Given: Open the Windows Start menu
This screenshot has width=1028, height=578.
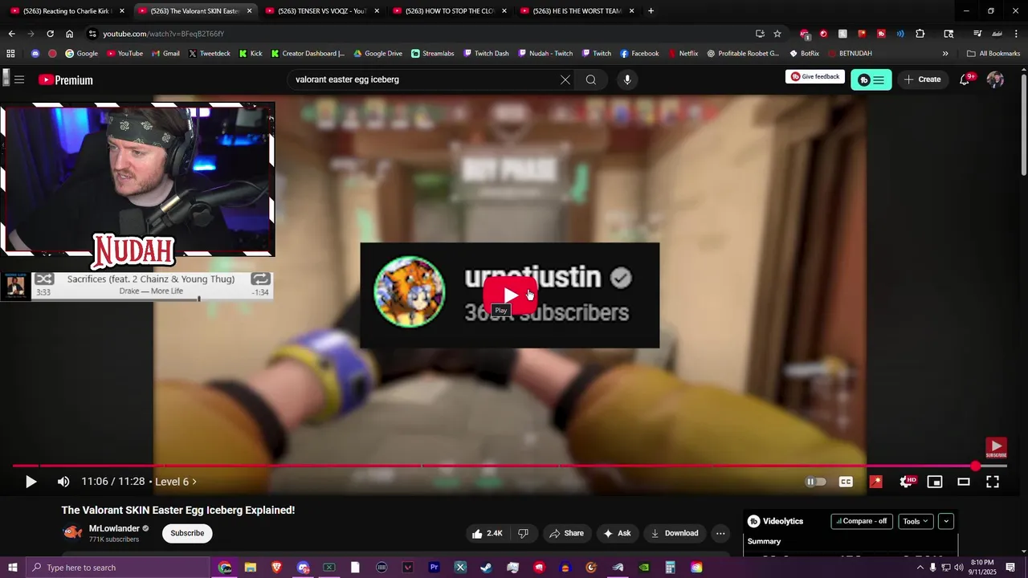Looking at the screenshot, I should click(13, 568).
